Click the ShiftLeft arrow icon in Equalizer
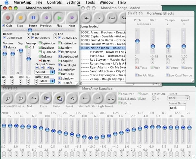 [85, 98]
